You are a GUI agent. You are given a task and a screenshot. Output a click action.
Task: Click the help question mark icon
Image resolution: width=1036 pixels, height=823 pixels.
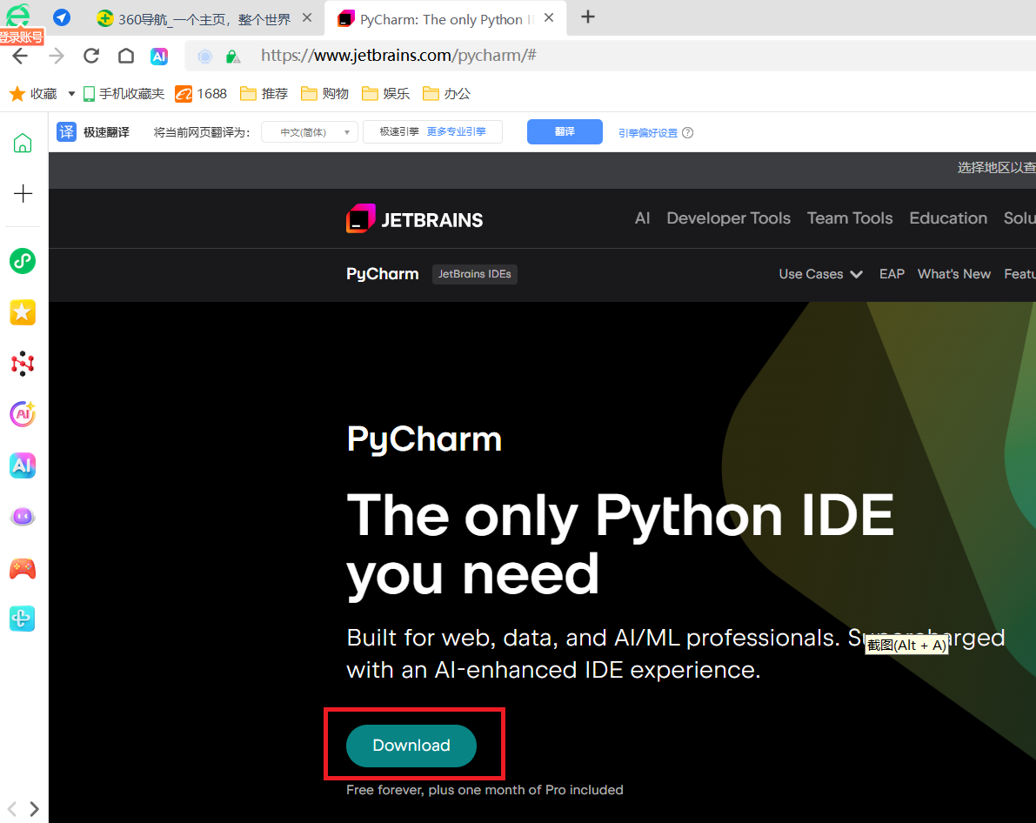click(x=688, y=133)
